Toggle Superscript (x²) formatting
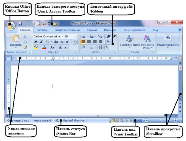 pyautogui.click(x=67, y=42)
